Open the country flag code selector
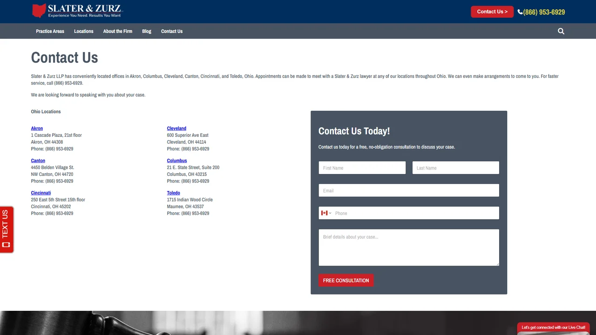The width and height of the screenshot is (596, 335). click(326, 213)
